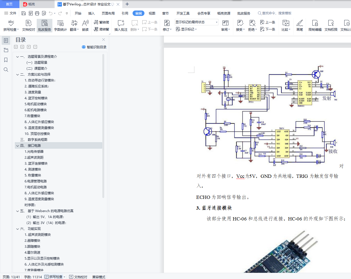This screenshot has width=351, height=279.
Task: Toggle 文档校对 in the status bar
Action: [78, 277]
